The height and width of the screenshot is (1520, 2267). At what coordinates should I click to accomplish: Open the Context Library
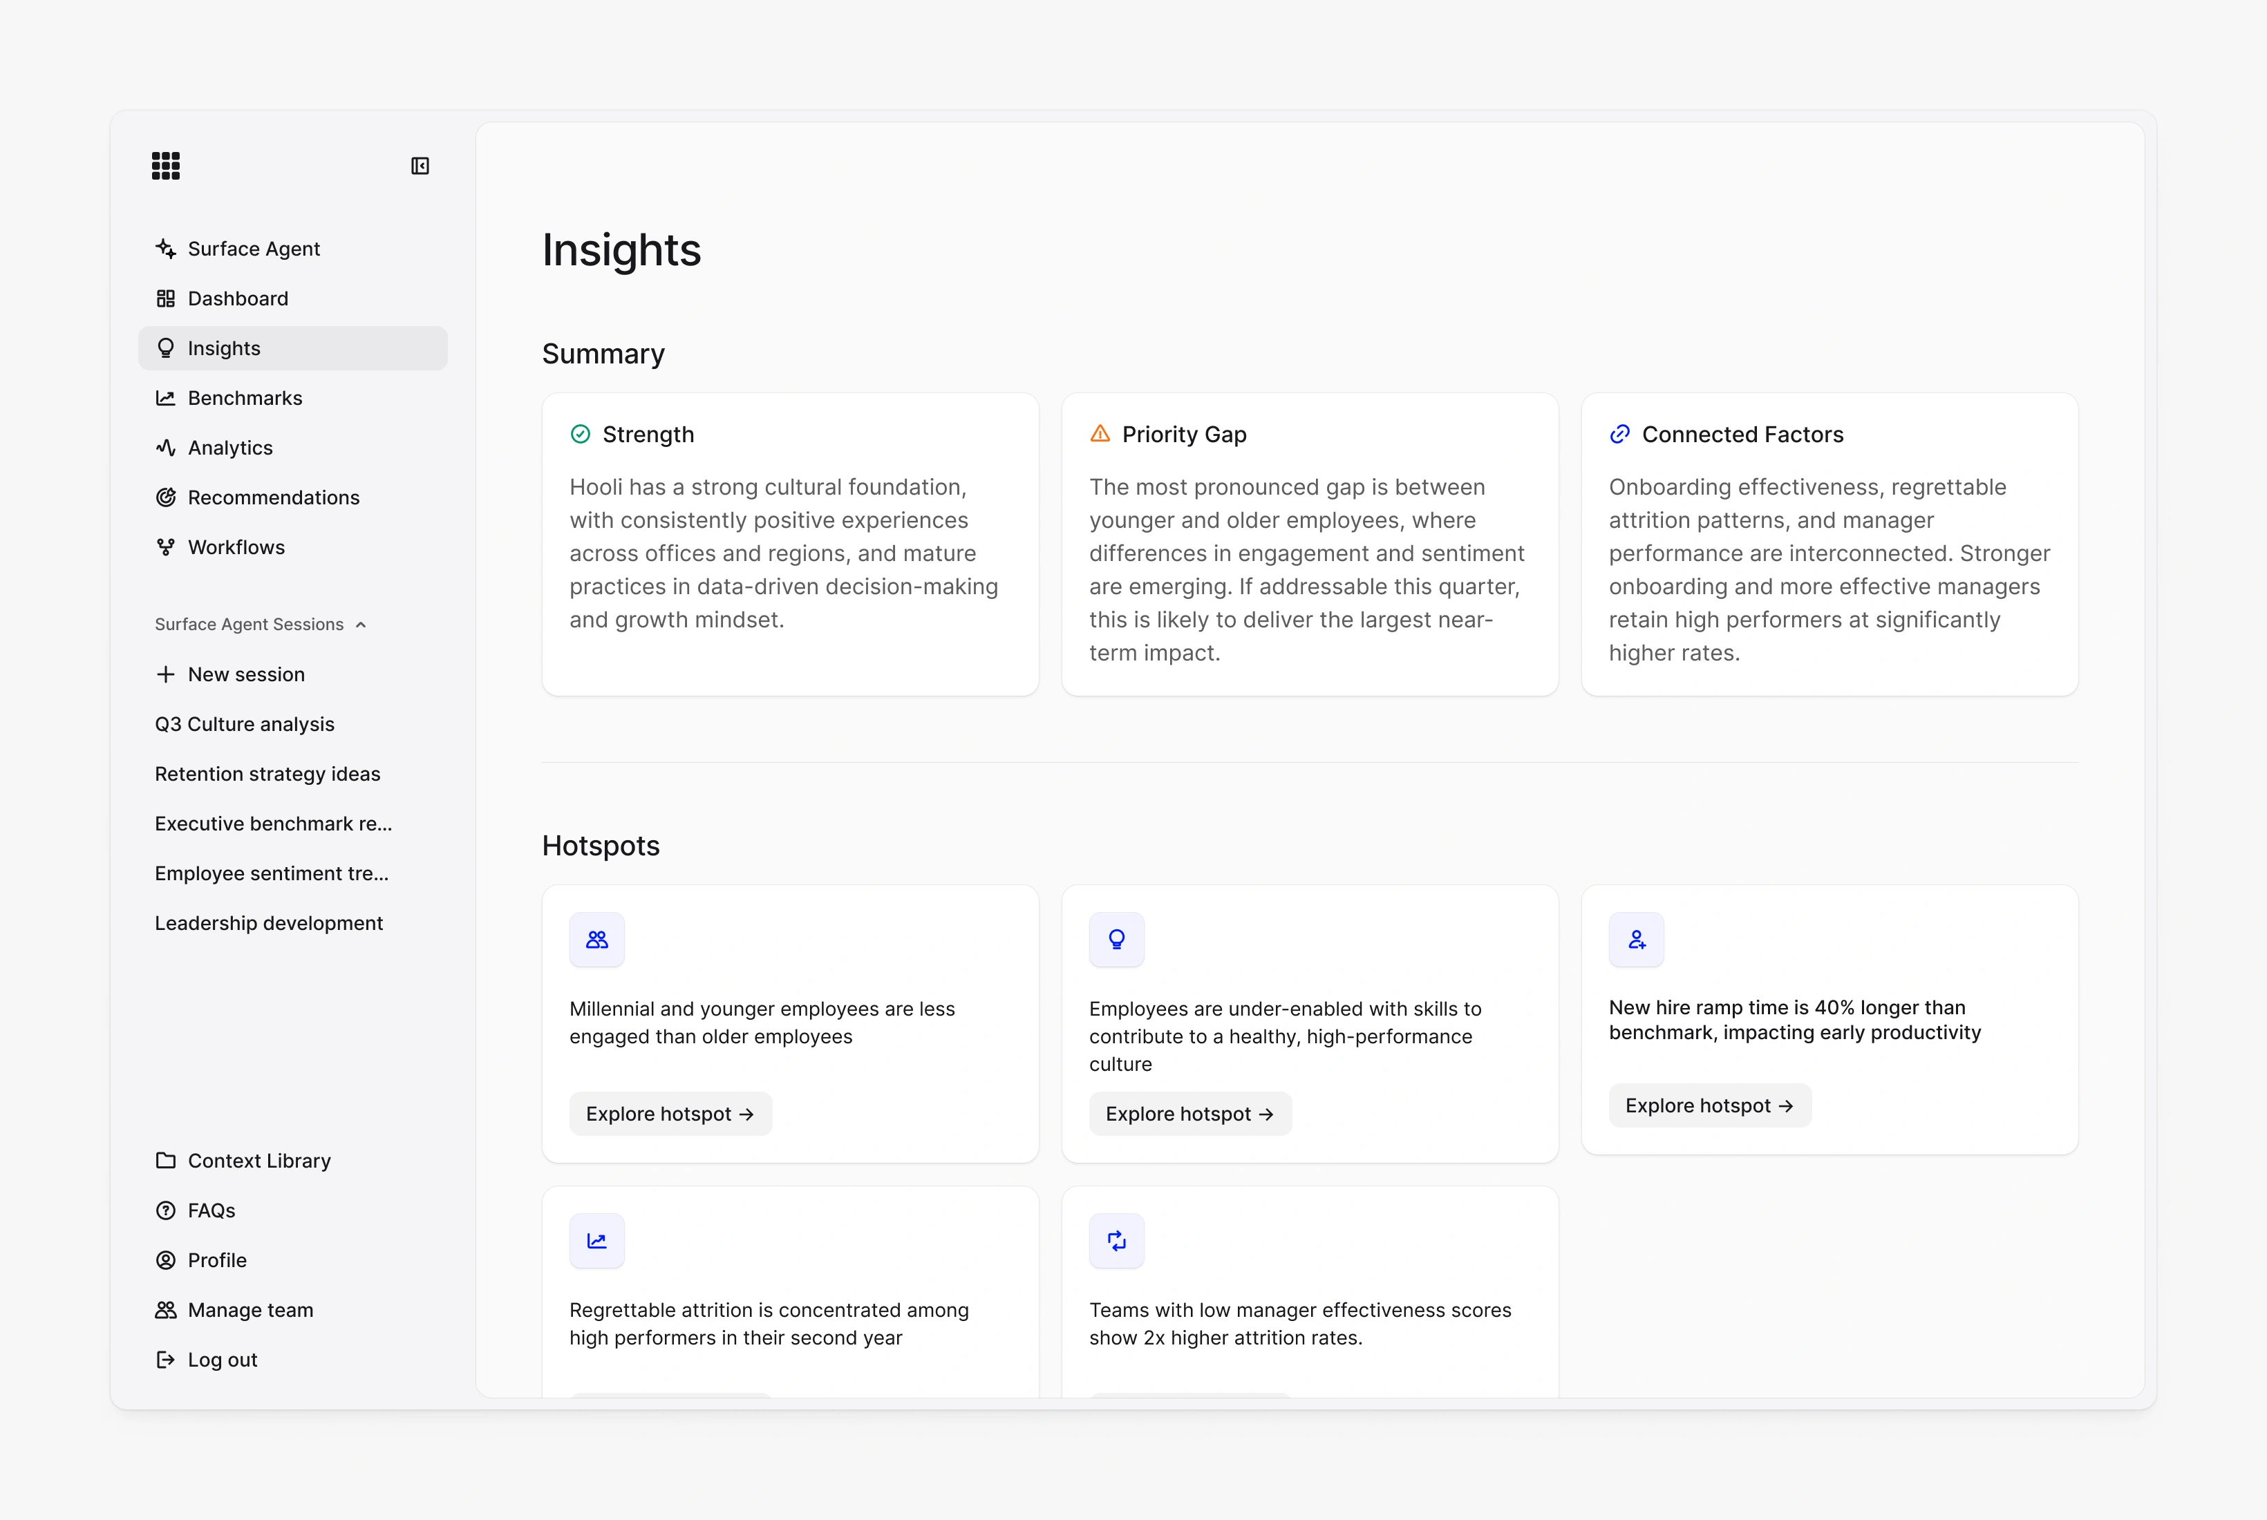[x=293, y=1160]
